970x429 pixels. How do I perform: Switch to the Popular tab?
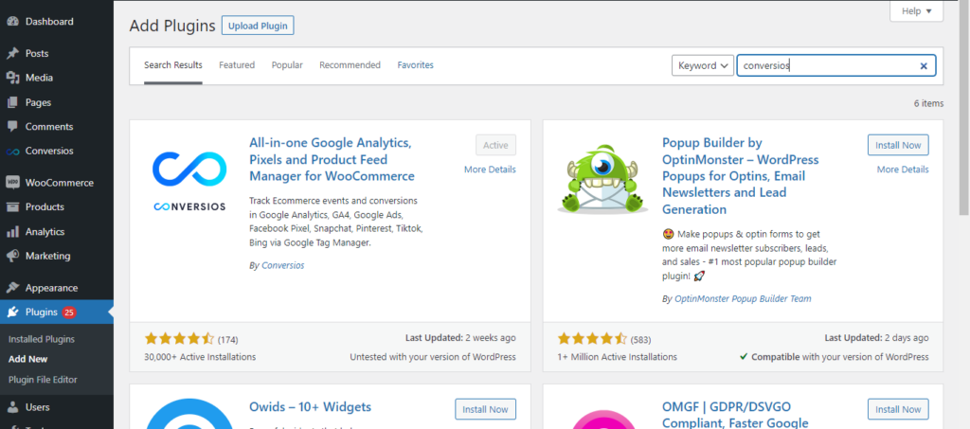point(287,65)
